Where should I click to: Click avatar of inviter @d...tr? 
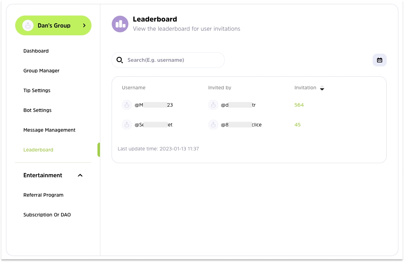pos(213,105)
